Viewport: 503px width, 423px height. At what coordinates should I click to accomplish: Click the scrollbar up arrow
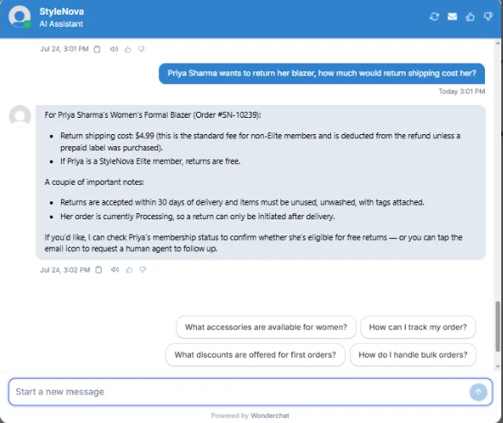498,43
